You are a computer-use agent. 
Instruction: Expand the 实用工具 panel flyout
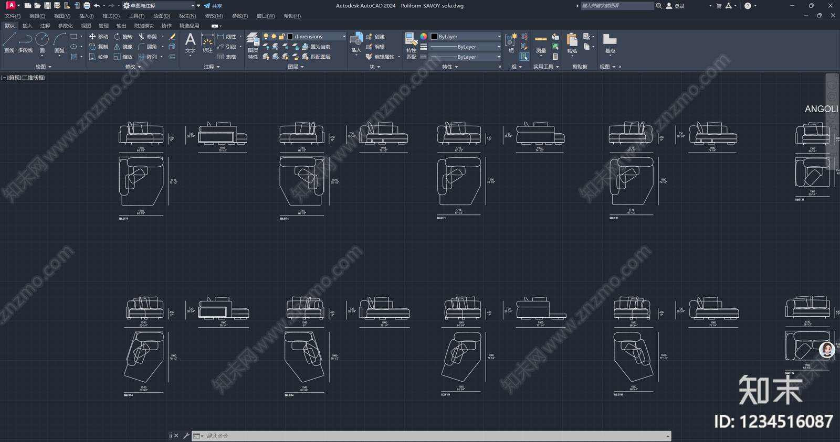point(546,67)
